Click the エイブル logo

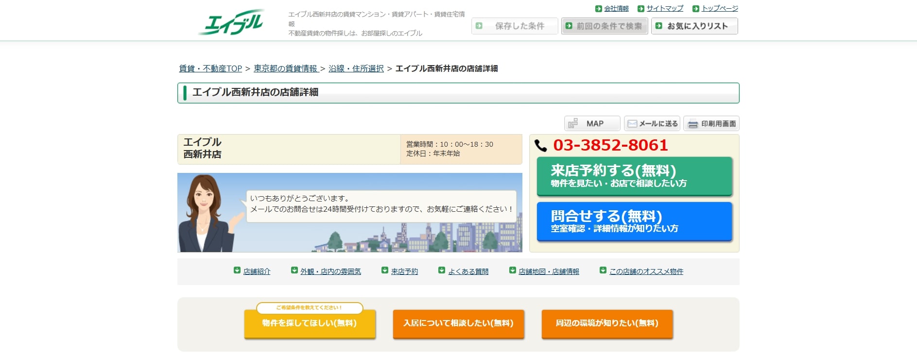tap(231, 22)
